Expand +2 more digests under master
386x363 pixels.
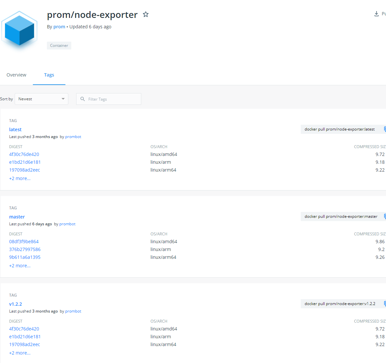coord(20,266)
